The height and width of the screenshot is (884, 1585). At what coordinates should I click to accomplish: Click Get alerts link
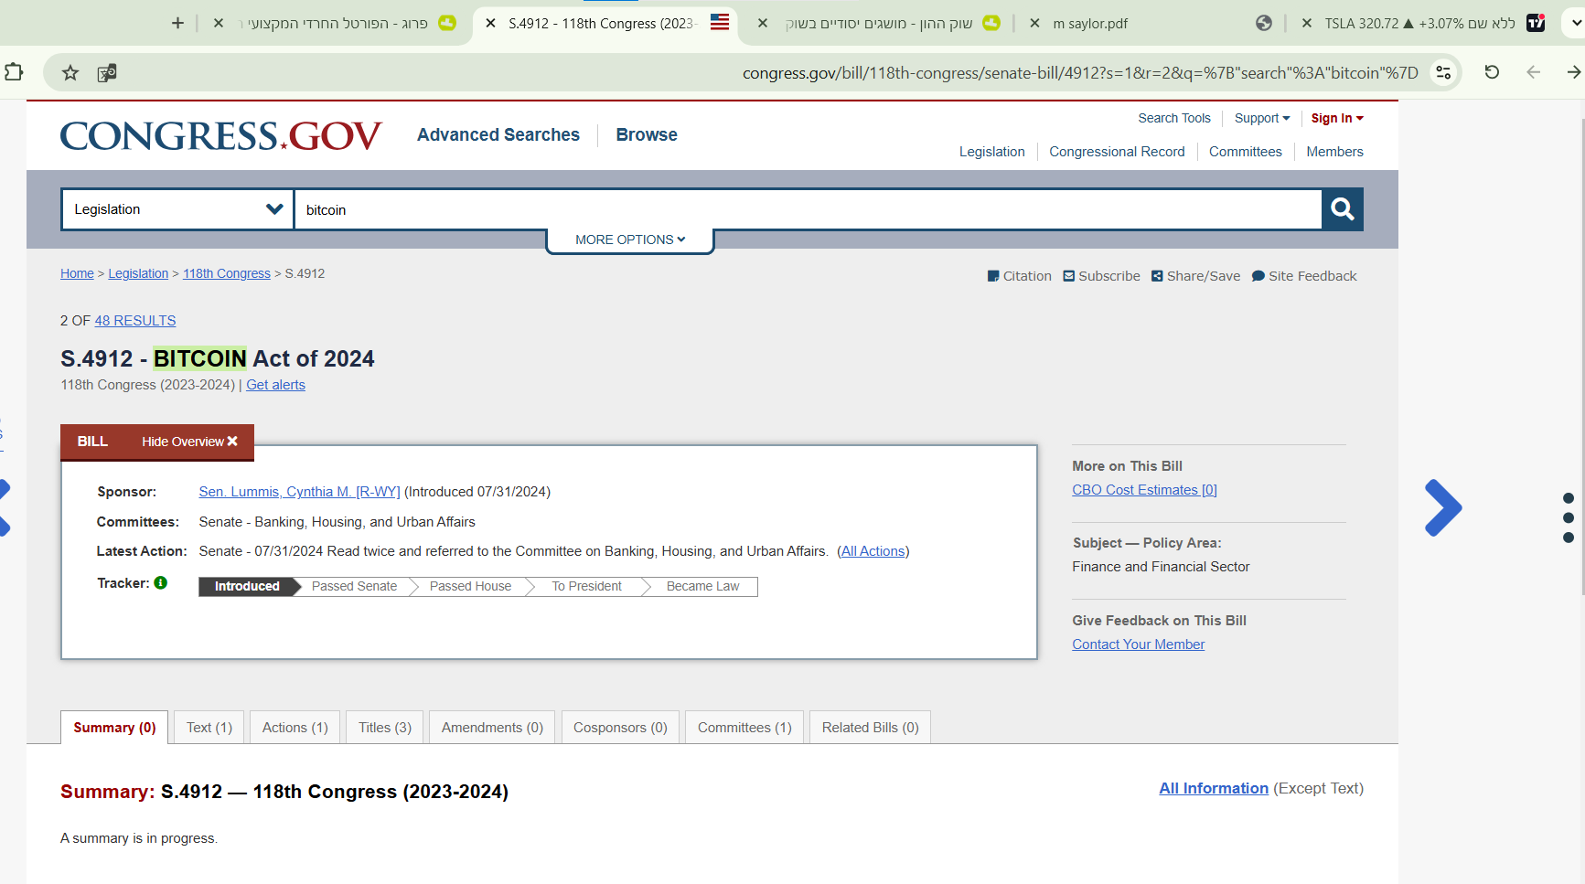point(275,385)
